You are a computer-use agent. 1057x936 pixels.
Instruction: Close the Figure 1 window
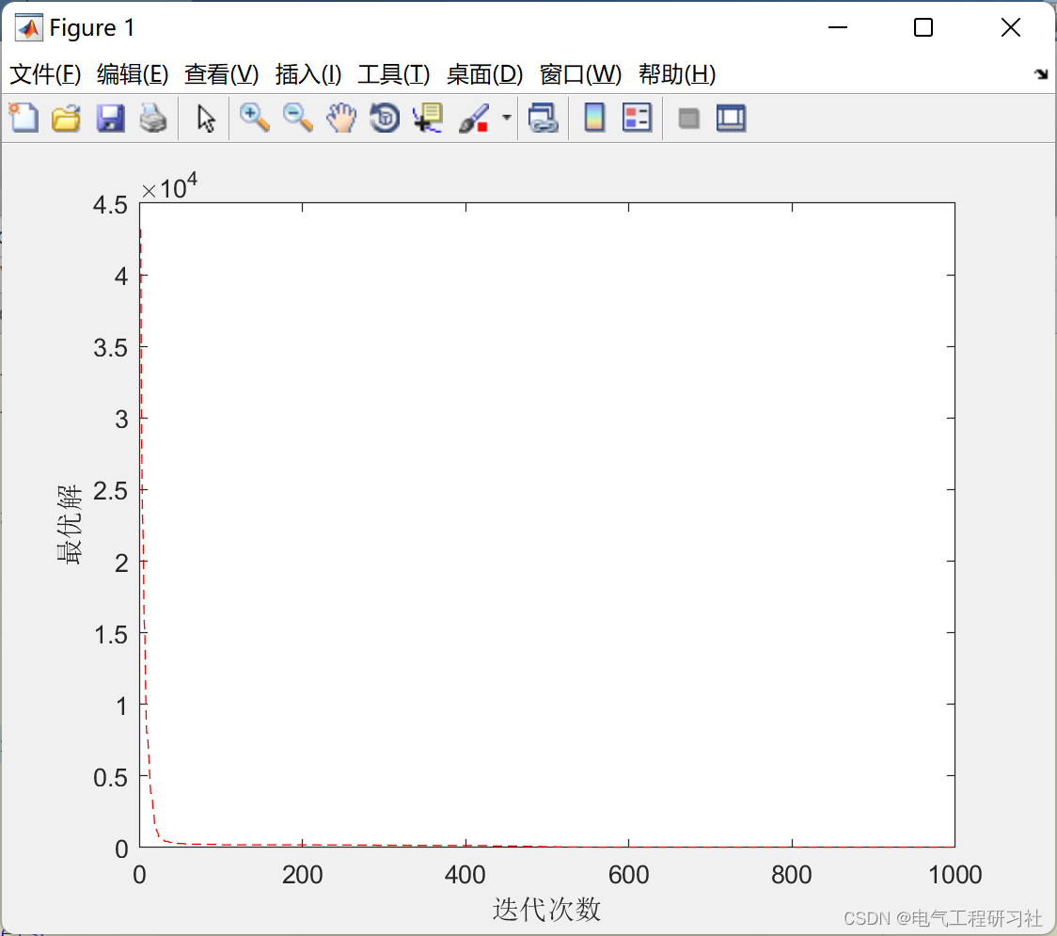tap(1011, 27)
